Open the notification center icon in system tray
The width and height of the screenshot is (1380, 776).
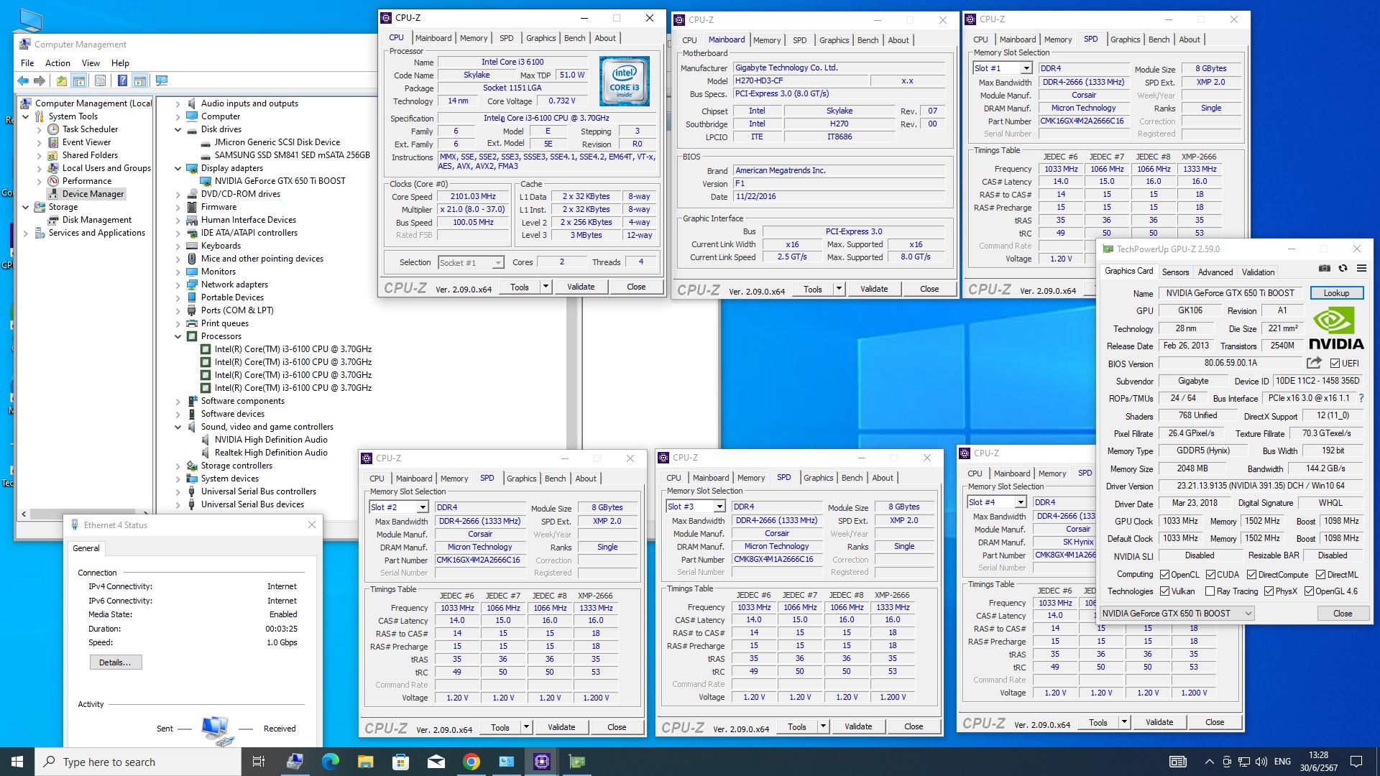[x=1356, y=762]
